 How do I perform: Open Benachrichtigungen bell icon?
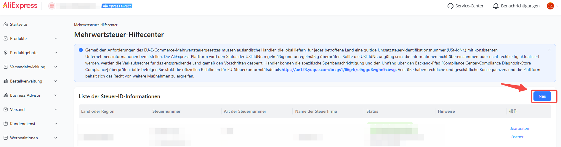tap(496, 6)
